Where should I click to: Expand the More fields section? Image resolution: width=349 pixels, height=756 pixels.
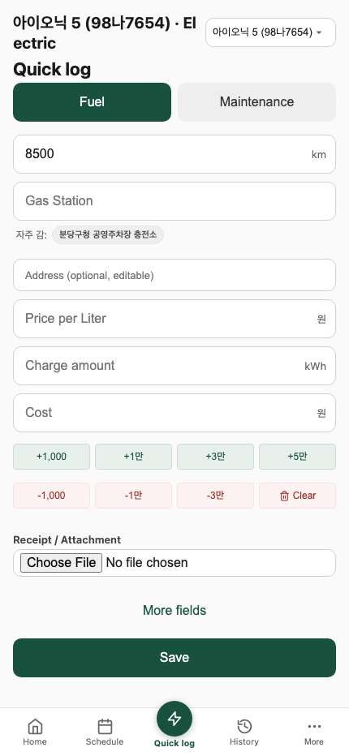click(174, 610)
